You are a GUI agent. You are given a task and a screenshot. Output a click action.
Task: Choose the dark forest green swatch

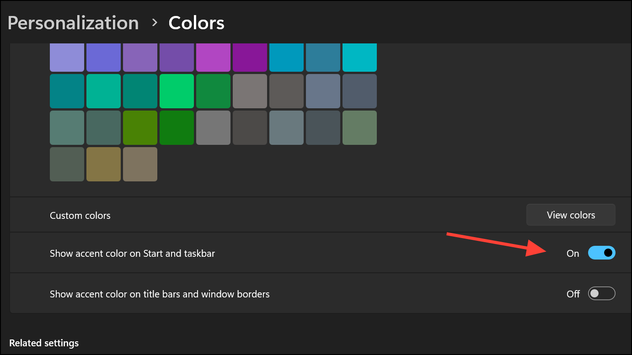pos(177,127)
